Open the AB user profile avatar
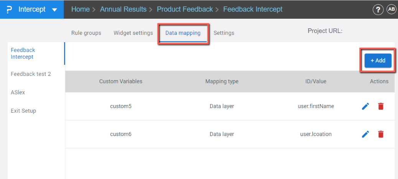Viewport: 398px width, 179px height. (x=391, y=10)
